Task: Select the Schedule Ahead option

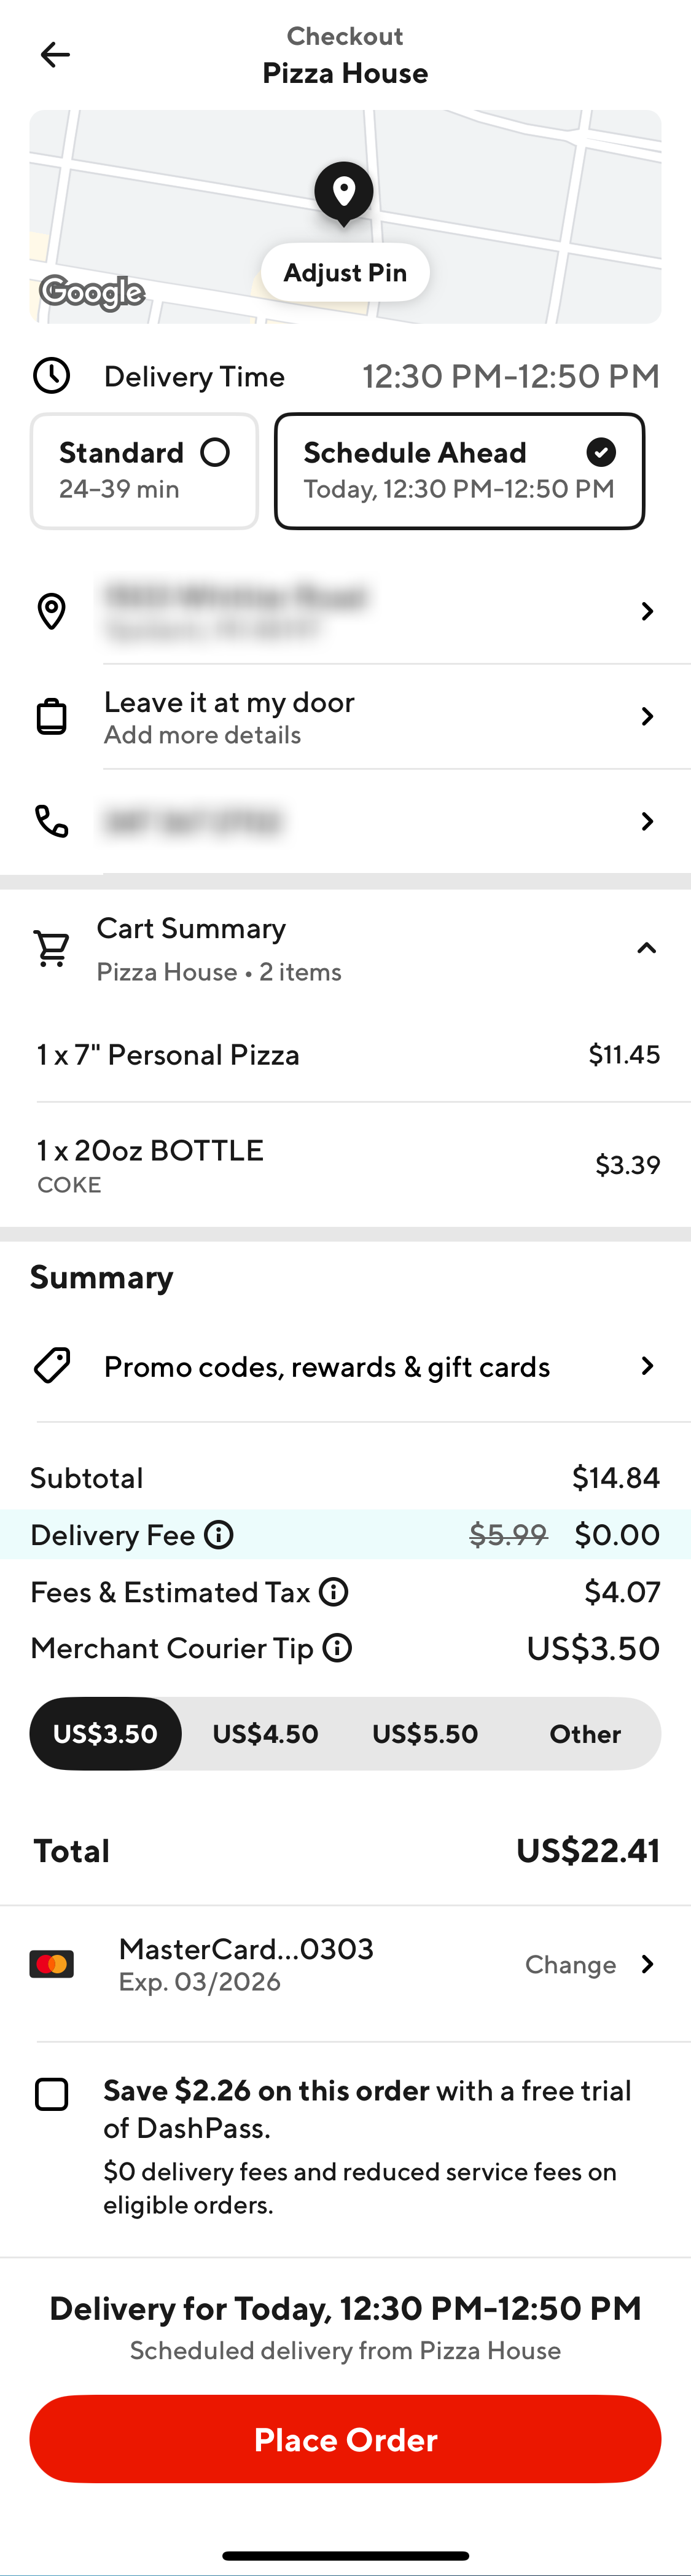Action: point(459,471)
